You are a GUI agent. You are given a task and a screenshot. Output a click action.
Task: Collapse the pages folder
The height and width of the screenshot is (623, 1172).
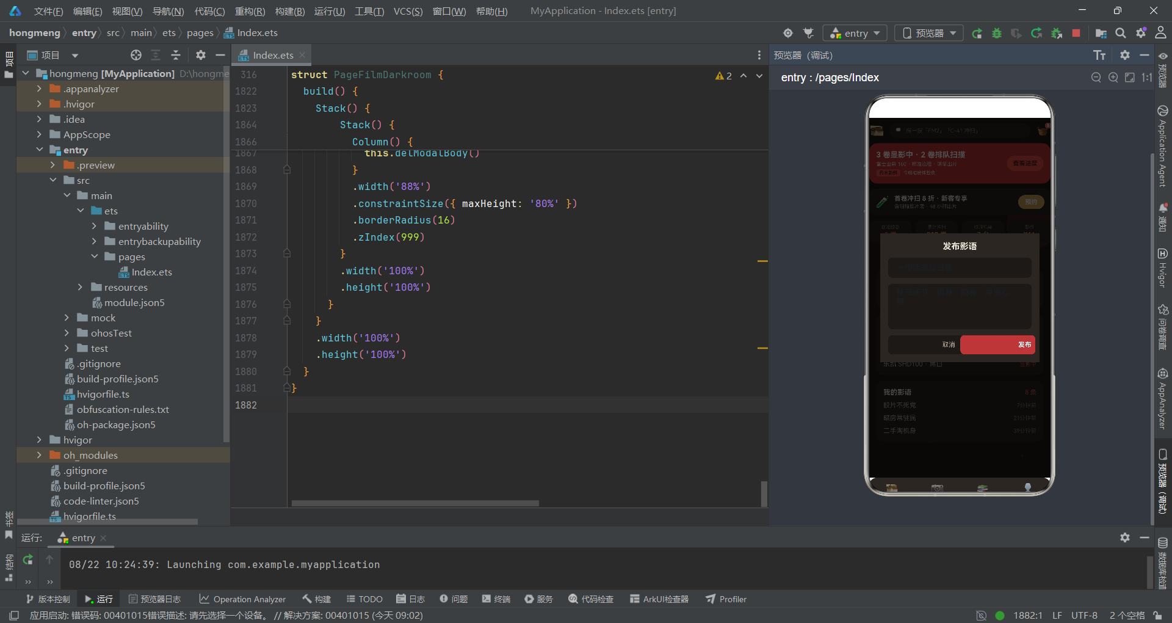(95, 257)
